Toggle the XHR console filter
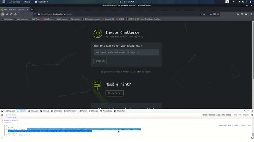This screenshot has width=254, height=142. point(240,115)
